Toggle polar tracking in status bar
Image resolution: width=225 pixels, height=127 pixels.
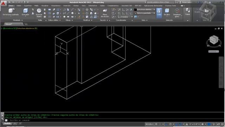tap(170, 124)
